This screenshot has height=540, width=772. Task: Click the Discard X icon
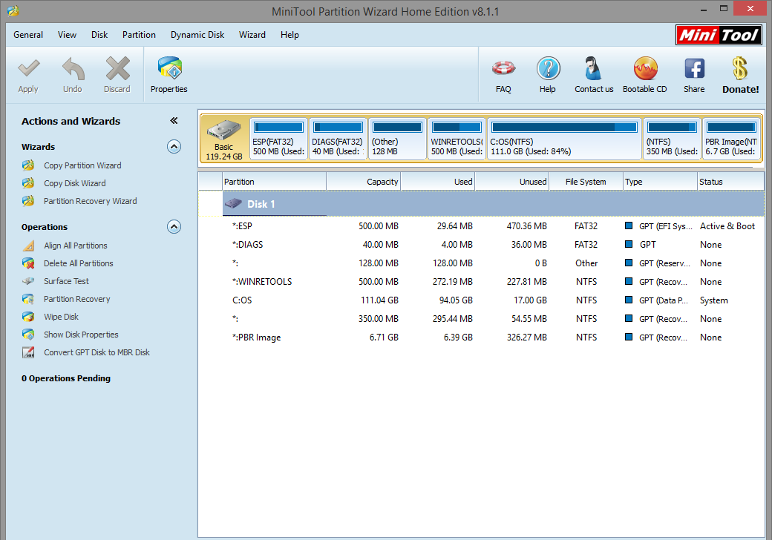[118, 68]
